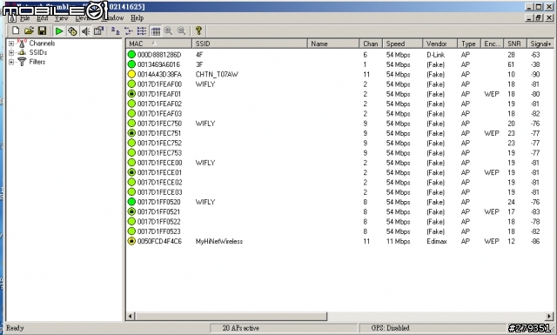Open help with the yellow question mark
The height and width of the screenshot is (335, 557).
(198, 31)
